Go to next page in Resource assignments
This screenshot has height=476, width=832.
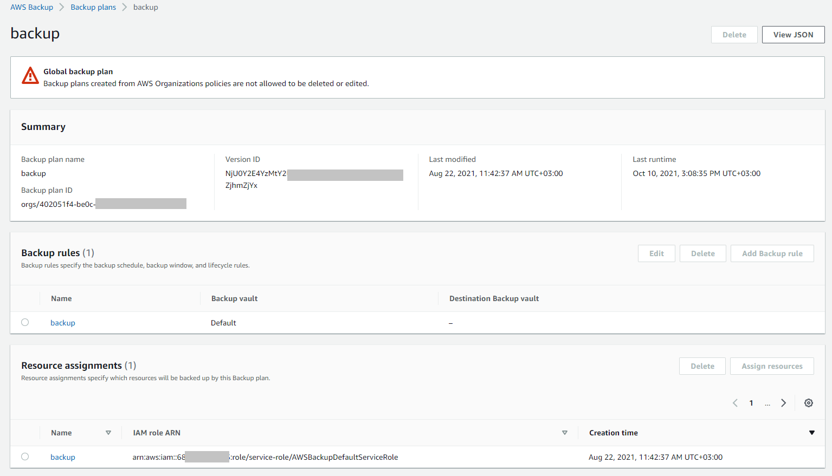(x=783, y=403)
